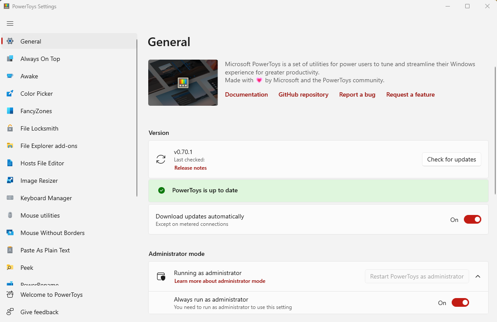The width and height of the screenshot is (497, 322).
Task: Click the Paste As Plain Text icon
Action: pyautogui.click(x=10, y=250)
